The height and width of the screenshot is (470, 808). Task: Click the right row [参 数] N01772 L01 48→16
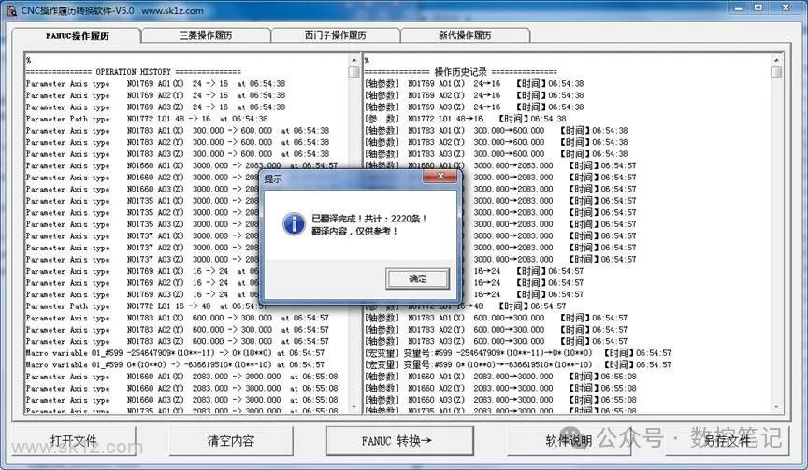pyautogui.click(x=466, y=119)
